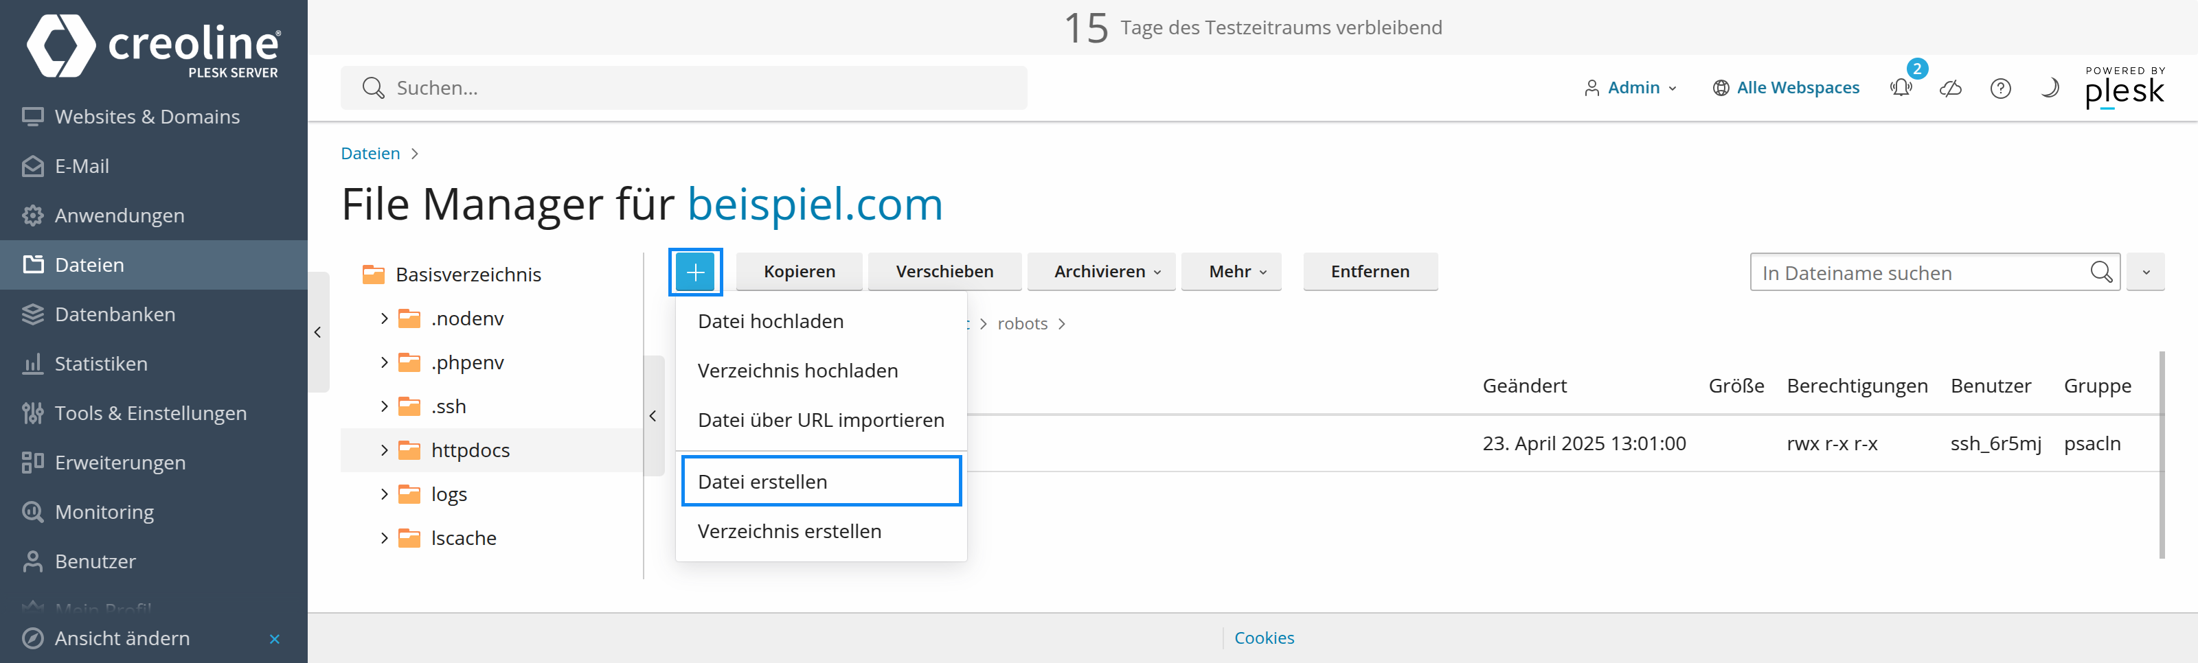Click the robots breadcrumb path segment
The image size is (2198, 663).
coord(1022,324)
